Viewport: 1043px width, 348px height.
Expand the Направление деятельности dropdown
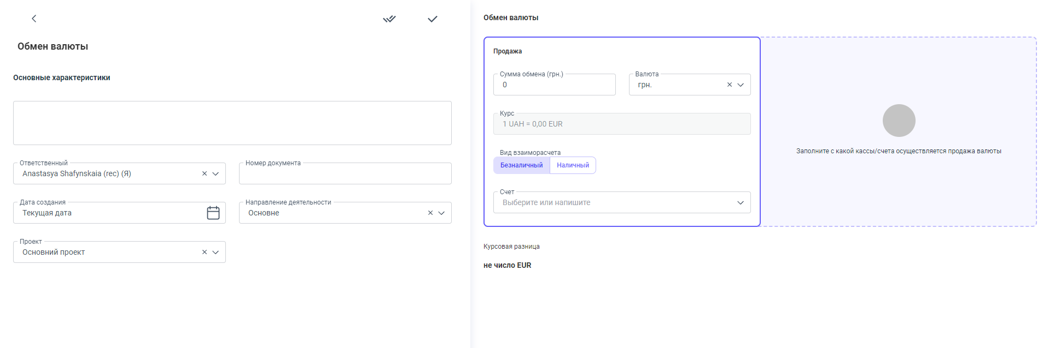[441, 213]
